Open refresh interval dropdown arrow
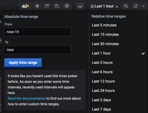148x113 pixels. pos(143,6)
